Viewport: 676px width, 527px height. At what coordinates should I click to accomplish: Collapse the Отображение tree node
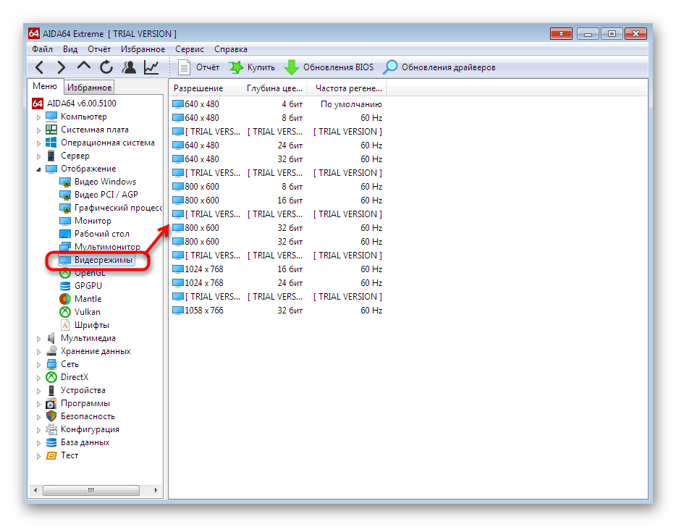coord(38,169)
